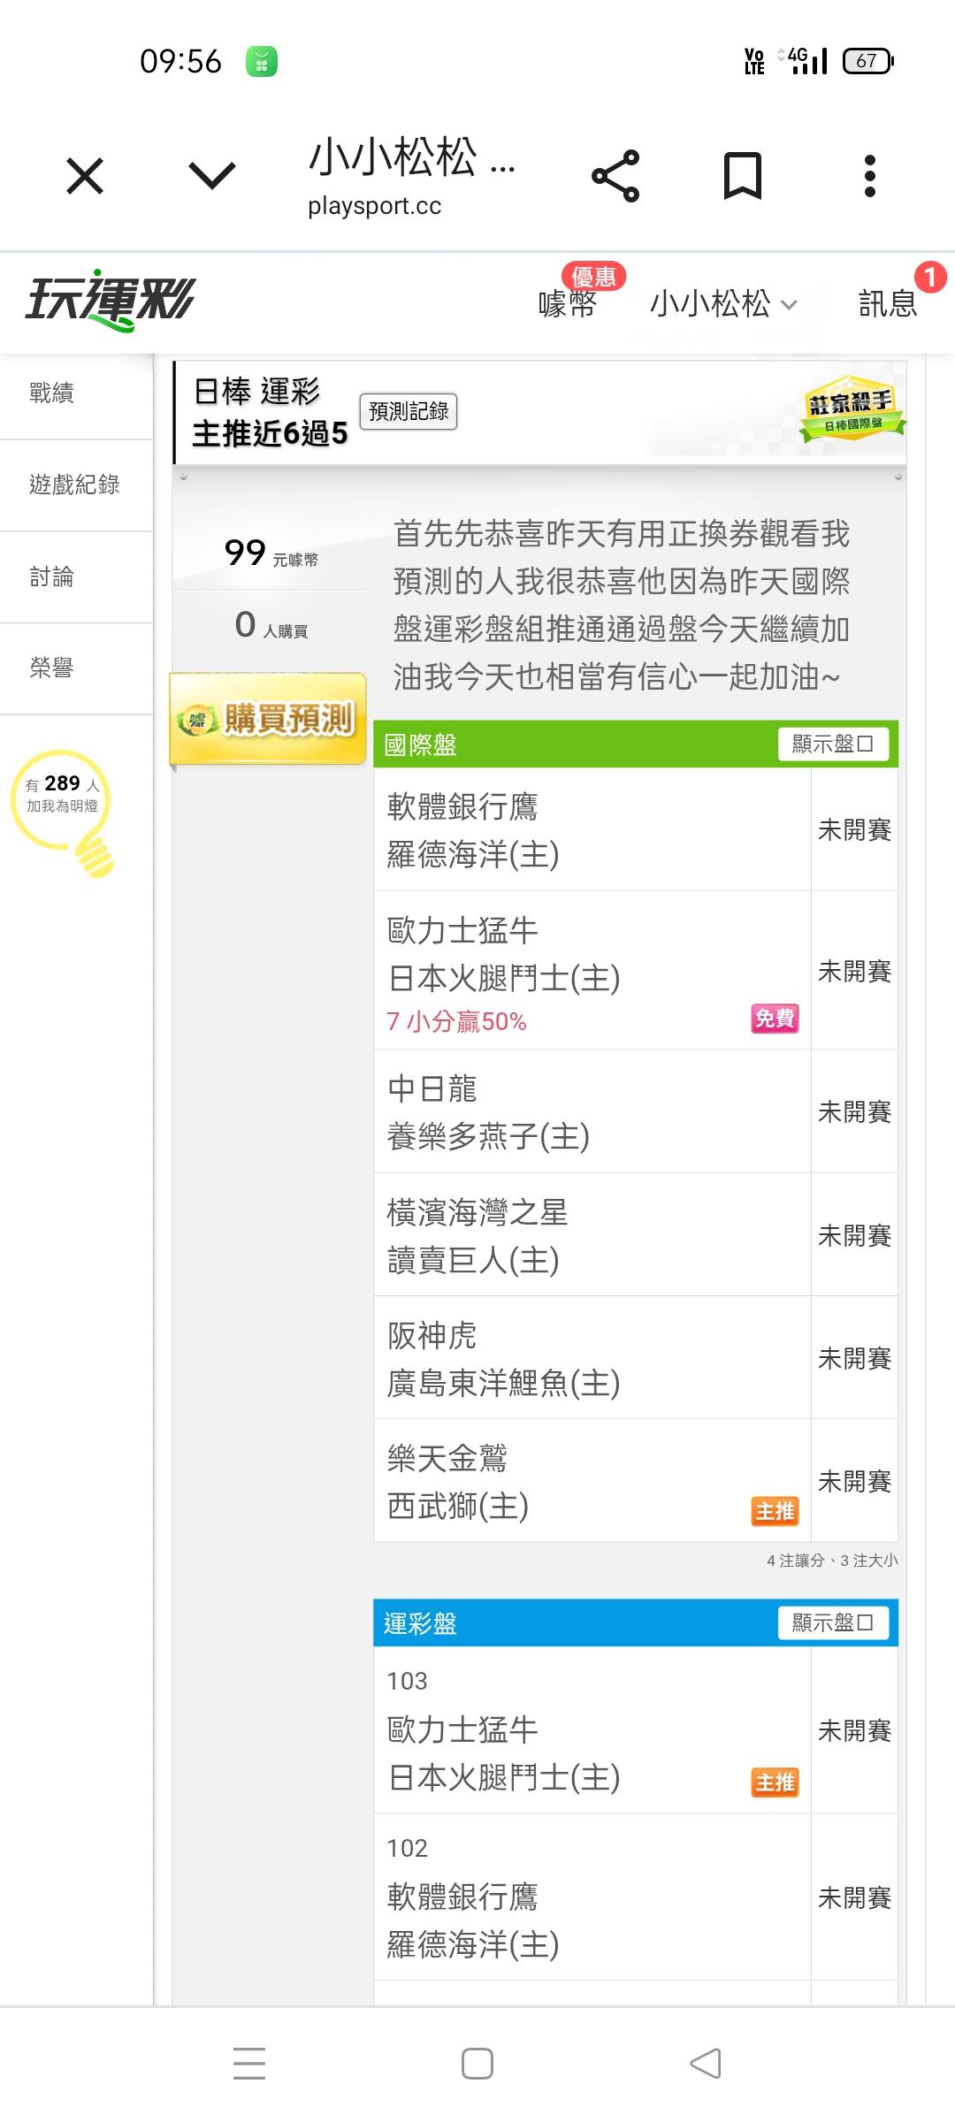Click the 玩運彩 site logo

[110, 301]
